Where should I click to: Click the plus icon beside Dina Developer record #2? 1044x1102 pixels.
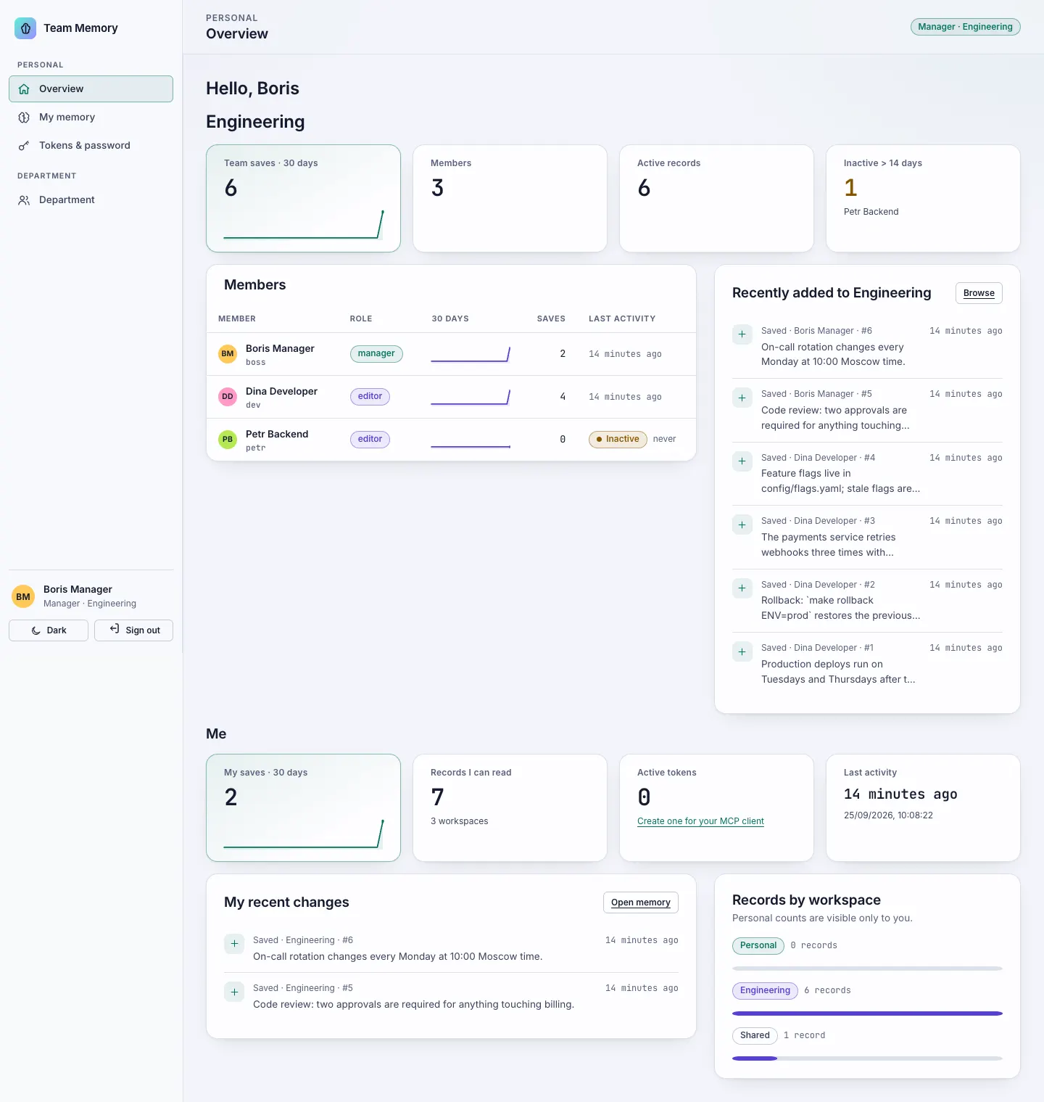click(742, 588)
